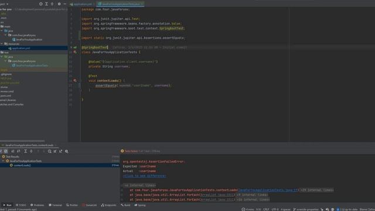Image resolution: width=375 pixels, height=211 pixels.
Task: Click import tests icon in run toolbar
Action: (x=55, y=151)
